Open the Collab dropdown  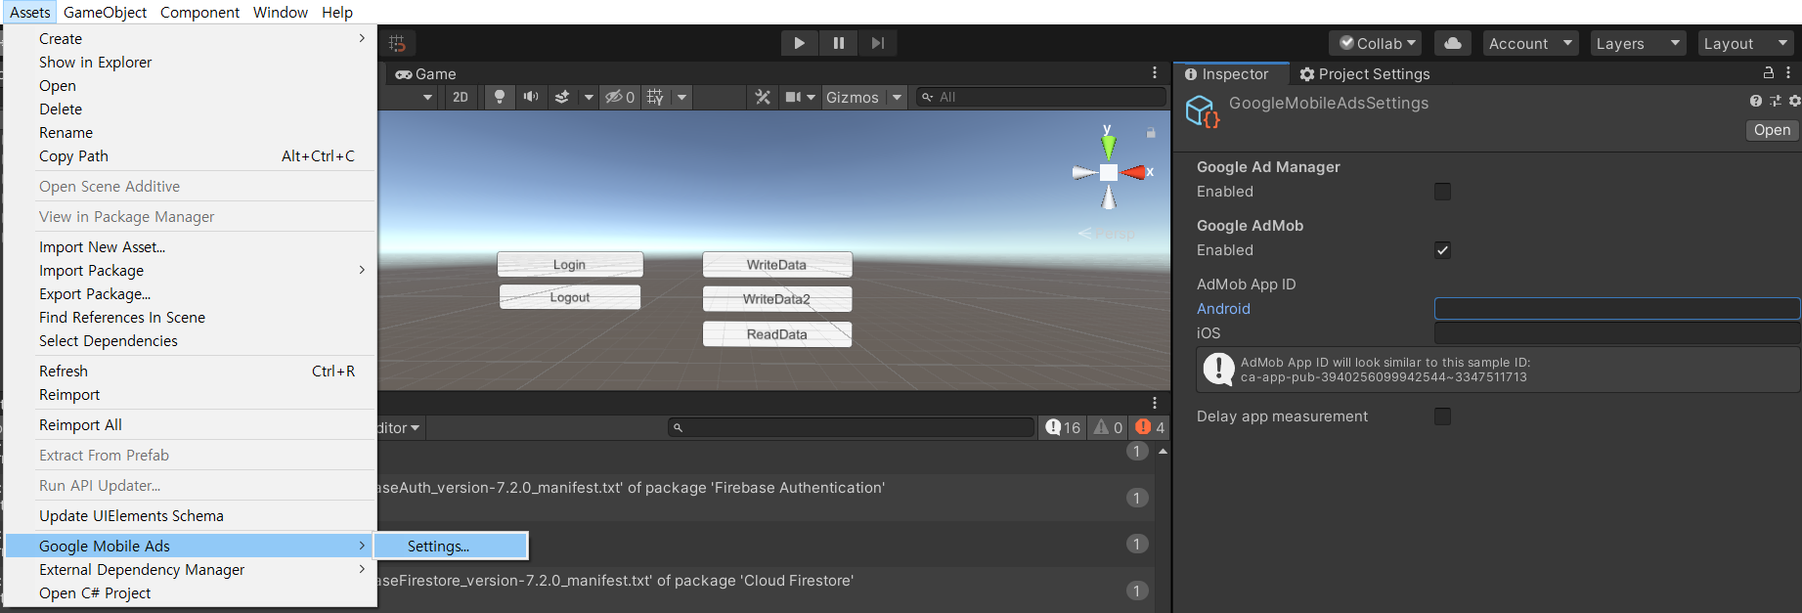[x=1375, y=43]
